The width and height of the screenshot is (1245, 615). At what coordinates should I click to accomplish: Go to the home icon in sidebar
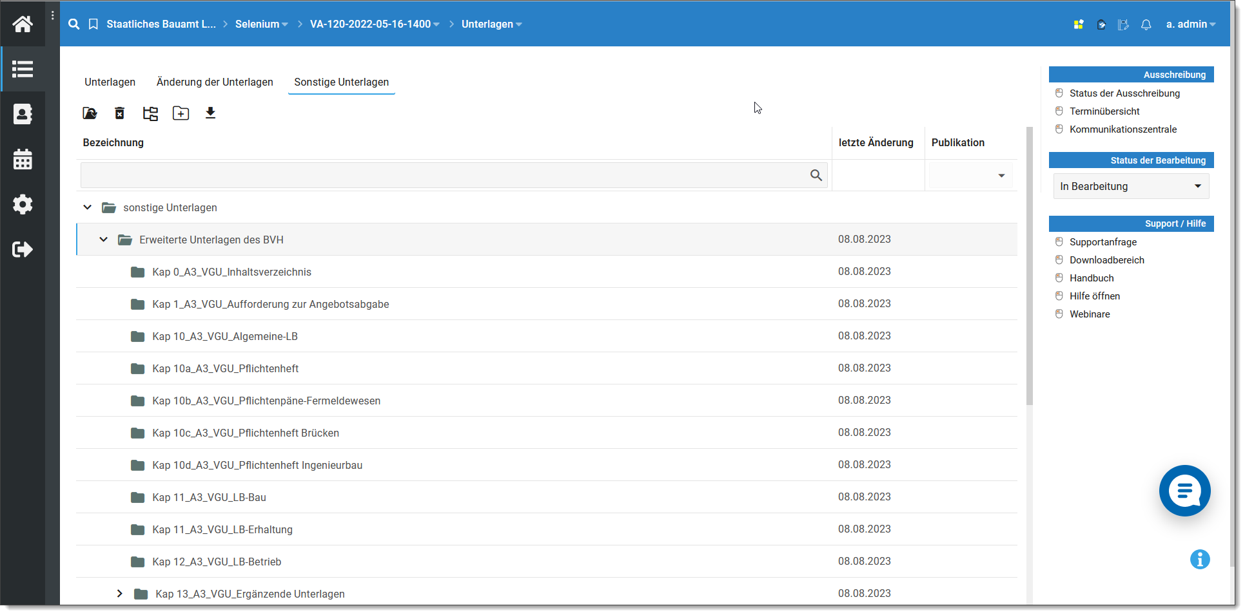point(23,24)
